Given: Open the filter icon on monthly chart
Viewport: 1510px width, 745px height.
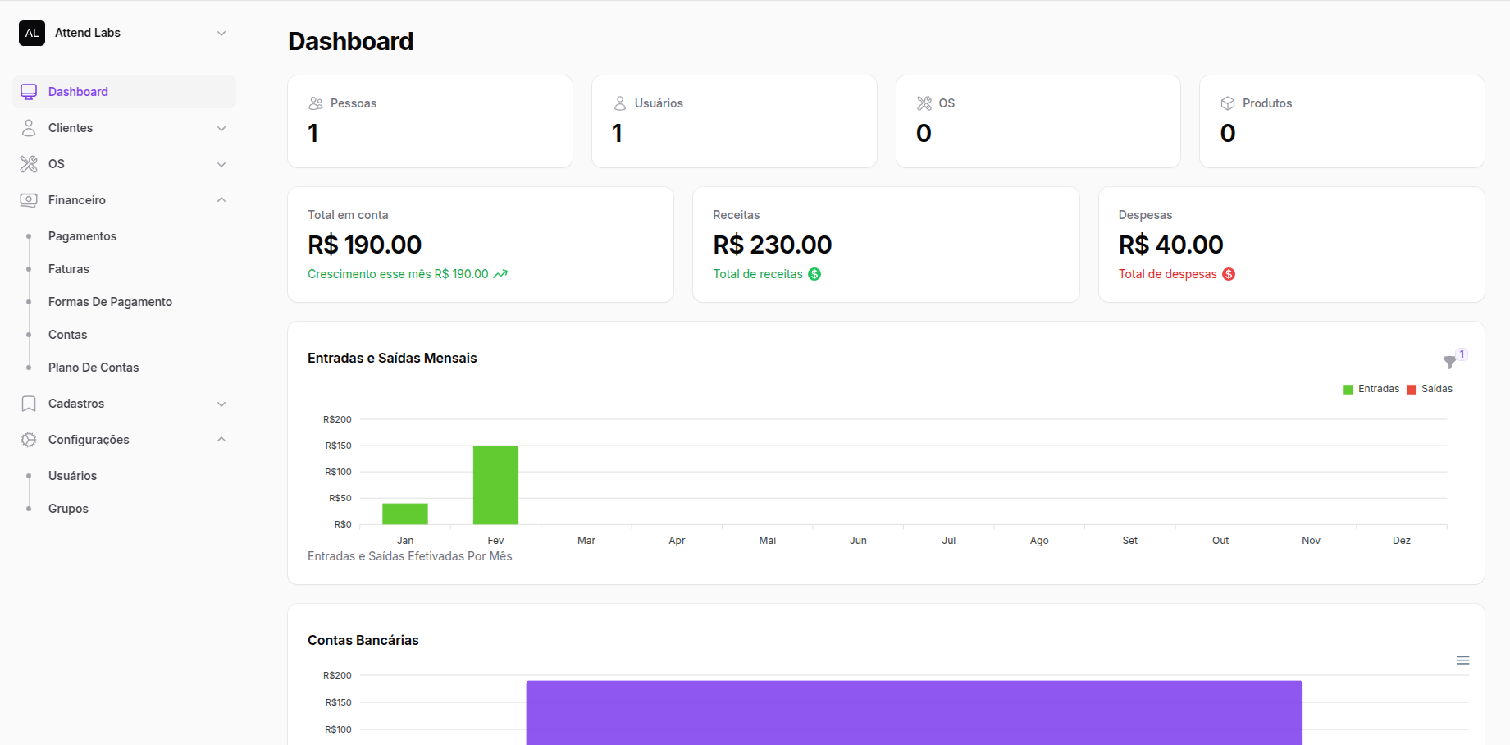Looking at the screenshot, I should coord(1449,362).
